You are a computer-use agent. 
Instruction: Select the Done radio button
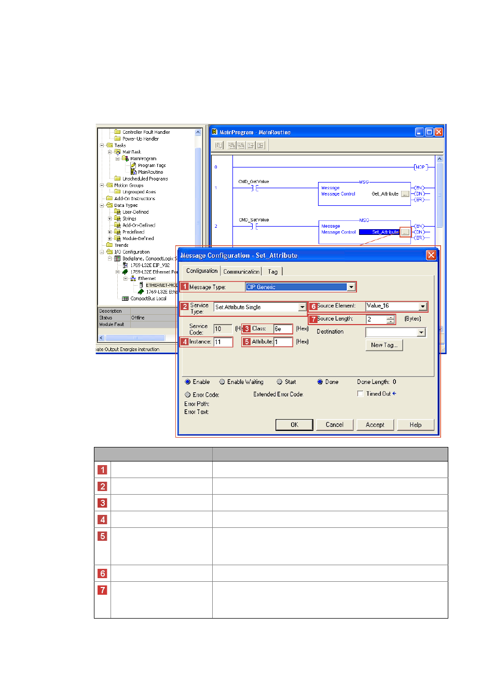coord(320,382)
